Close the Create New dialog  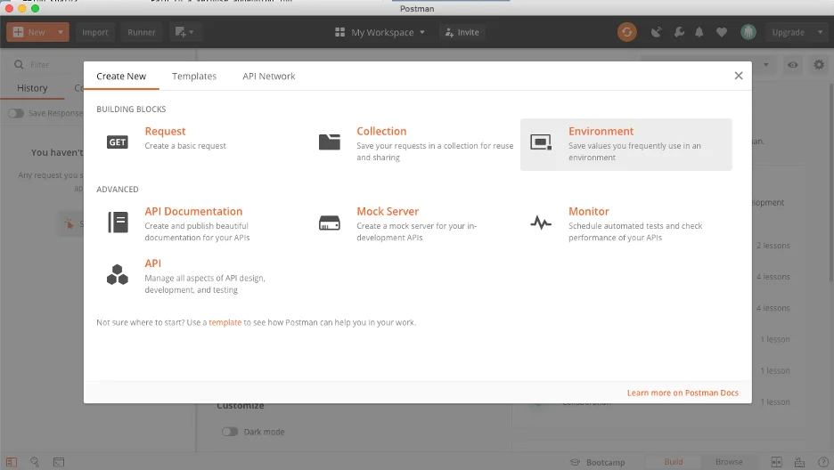click(x=739, y=76)
